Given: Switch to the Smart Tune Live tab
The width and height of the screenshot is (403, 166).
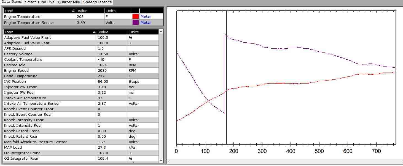Looking at the screenshot, I should (x=39, y=2).
